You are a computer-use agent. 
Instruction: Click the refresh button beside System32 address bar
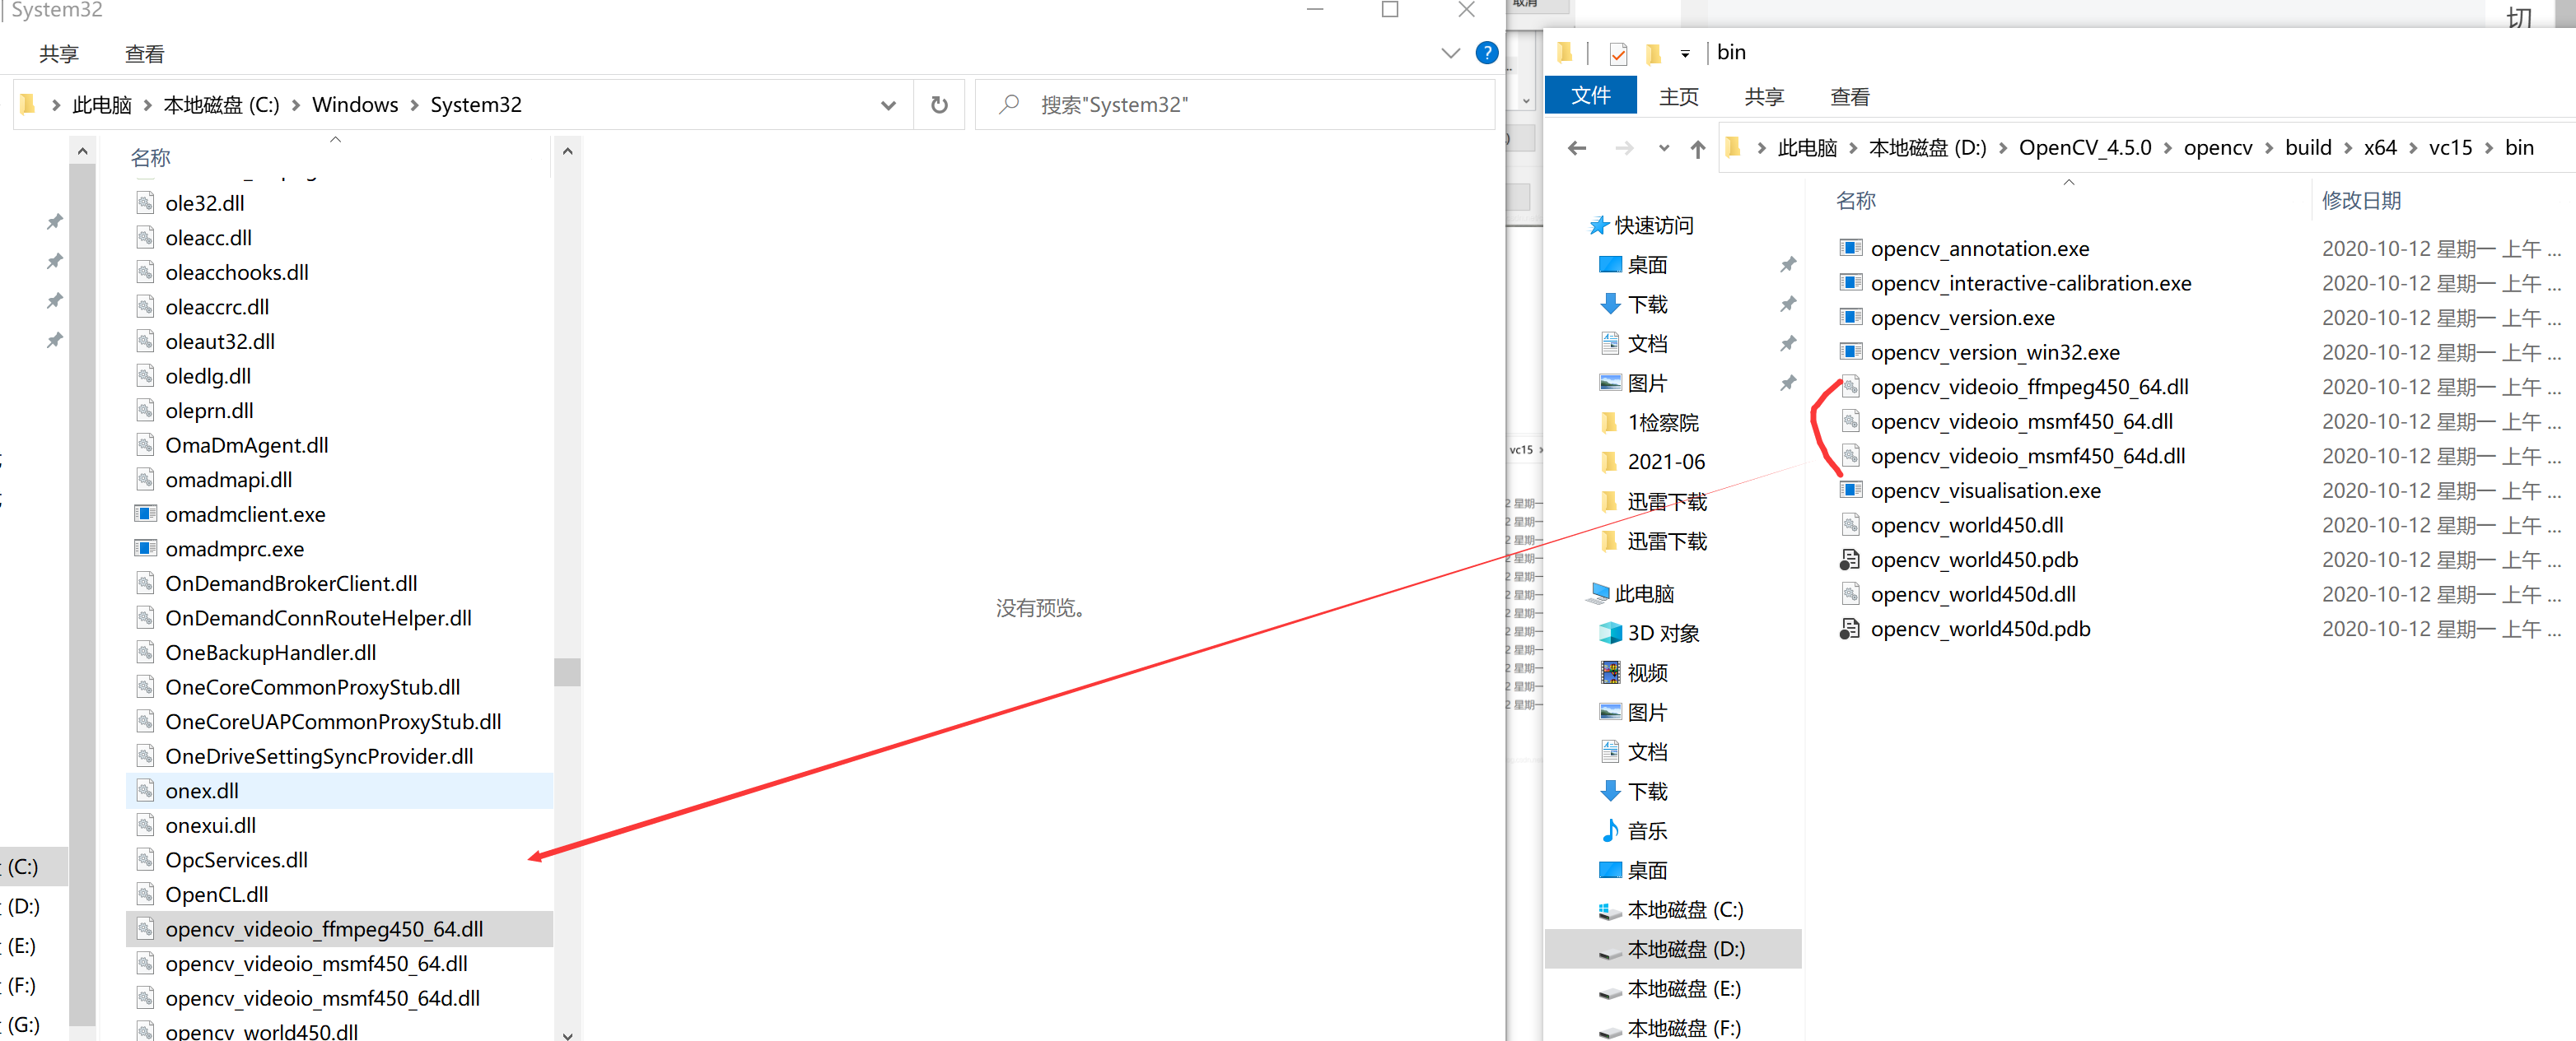(938, 105)
